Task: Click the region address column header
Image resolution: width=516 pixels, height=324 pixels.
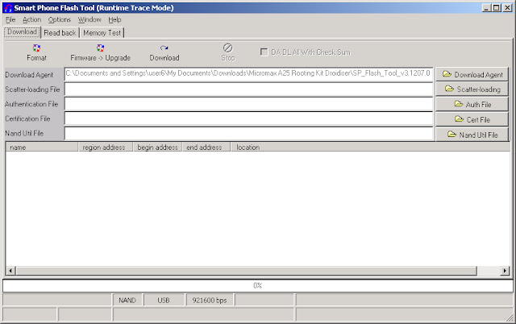Action: tap(106, 147)
